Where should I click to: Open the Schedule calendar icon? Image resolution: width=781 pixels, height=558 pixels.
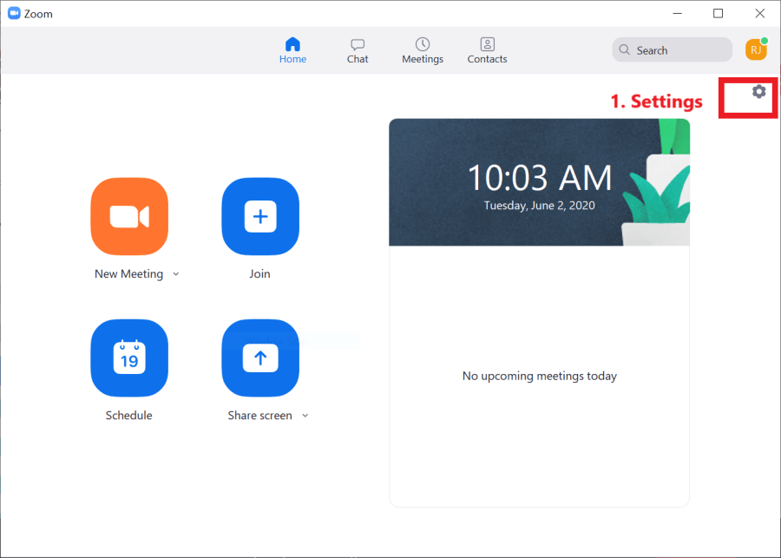click(x=129, y=358)
